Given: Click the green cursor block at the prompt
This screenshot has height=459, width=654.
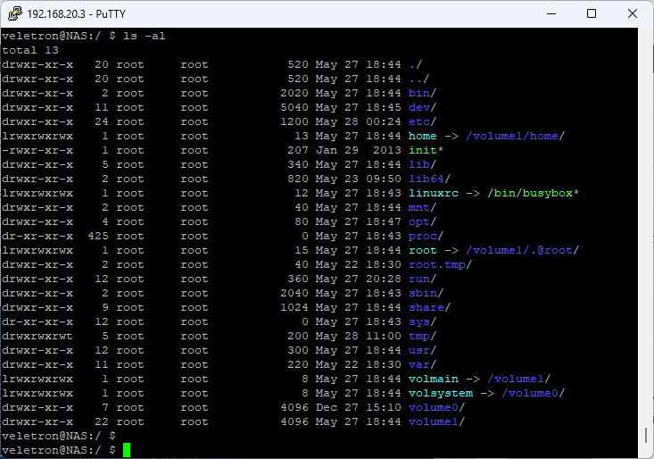Looking at the screenshot, I should (127, 450).
